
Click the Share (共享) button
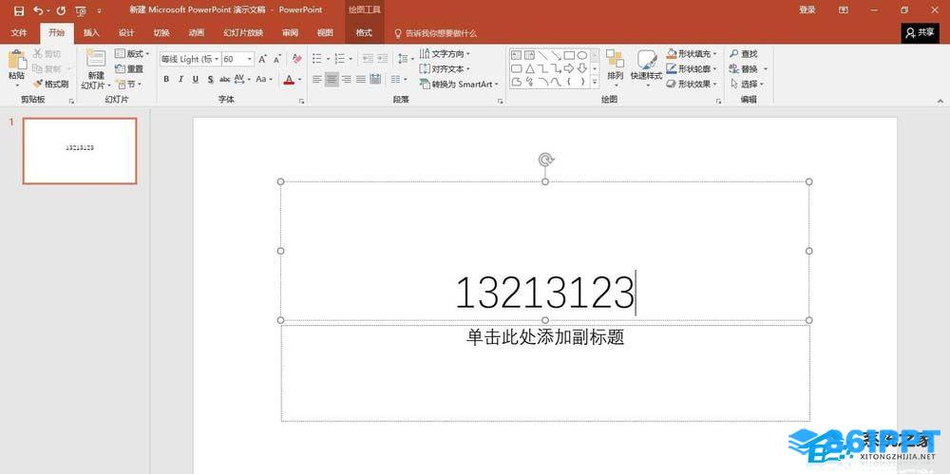tap(921, 32)
